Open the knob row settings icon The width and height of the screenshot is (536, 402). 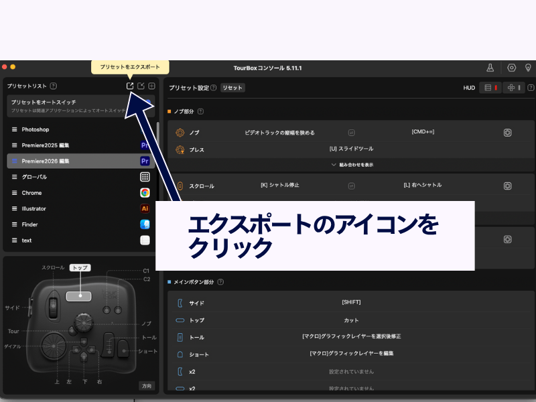coord(508,133)
